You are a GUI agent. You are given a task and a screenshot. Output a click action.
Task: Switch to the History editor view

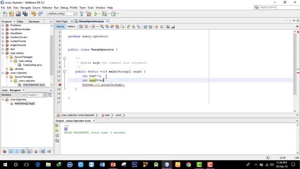[71, 26]
